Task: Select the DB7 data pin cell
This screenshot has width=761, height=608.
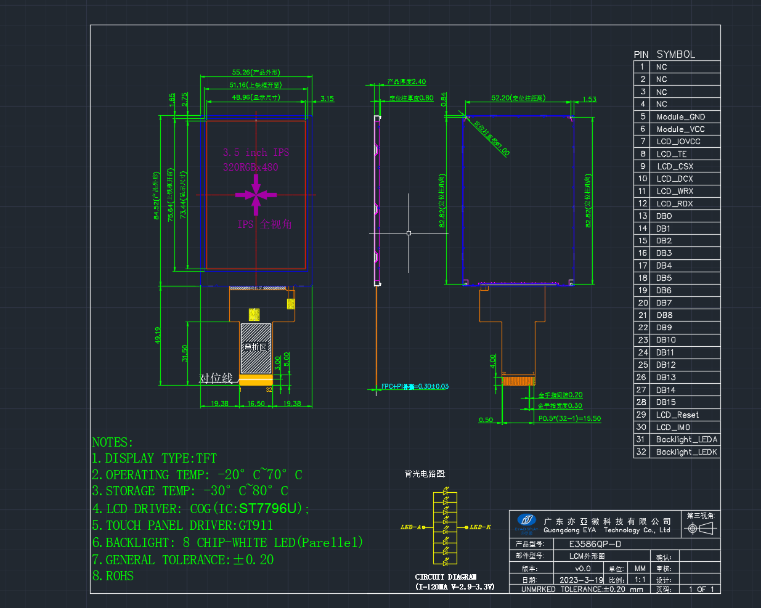Action: [x=685, y=303]
